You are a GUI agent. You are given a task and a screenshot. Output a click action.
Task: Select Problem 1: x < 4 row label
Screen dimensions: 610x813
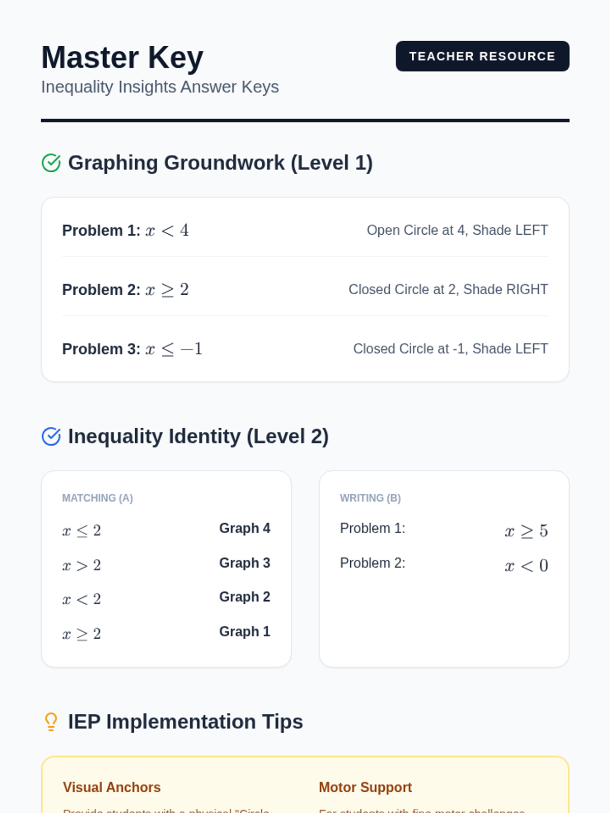[x=126, y=230]
